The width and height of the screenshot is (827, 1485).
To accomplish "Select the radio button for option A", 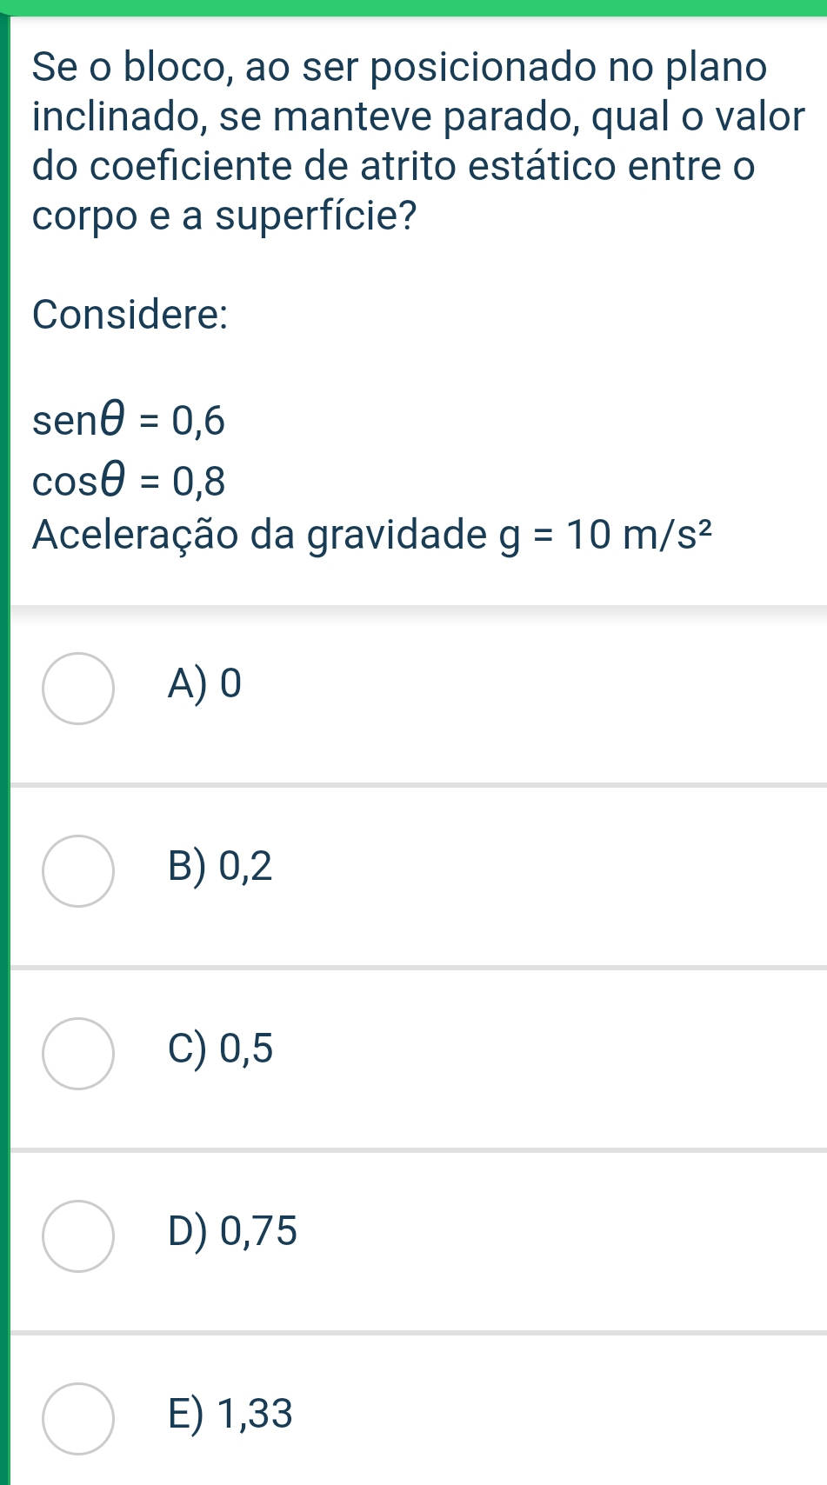I will pyautogui.click(x=78, y=688).
